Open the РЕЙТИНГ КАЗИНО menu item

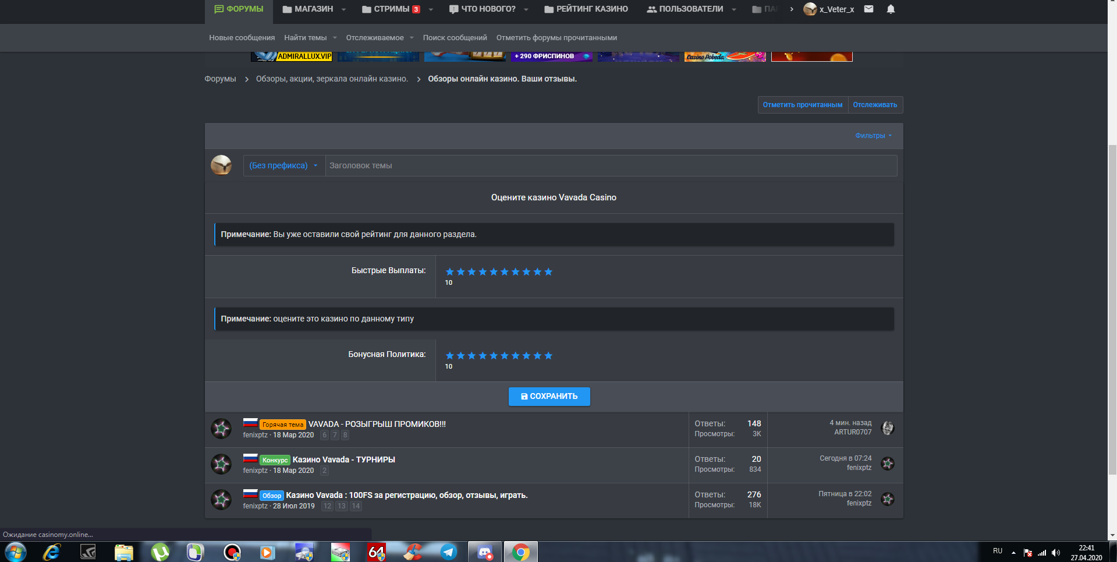(x=586, y=9)
